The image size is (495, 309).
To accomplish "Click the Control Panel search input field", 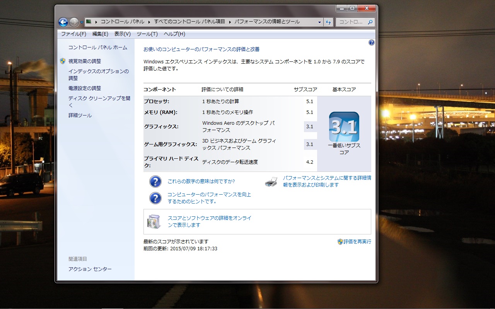I will [351, 22].
